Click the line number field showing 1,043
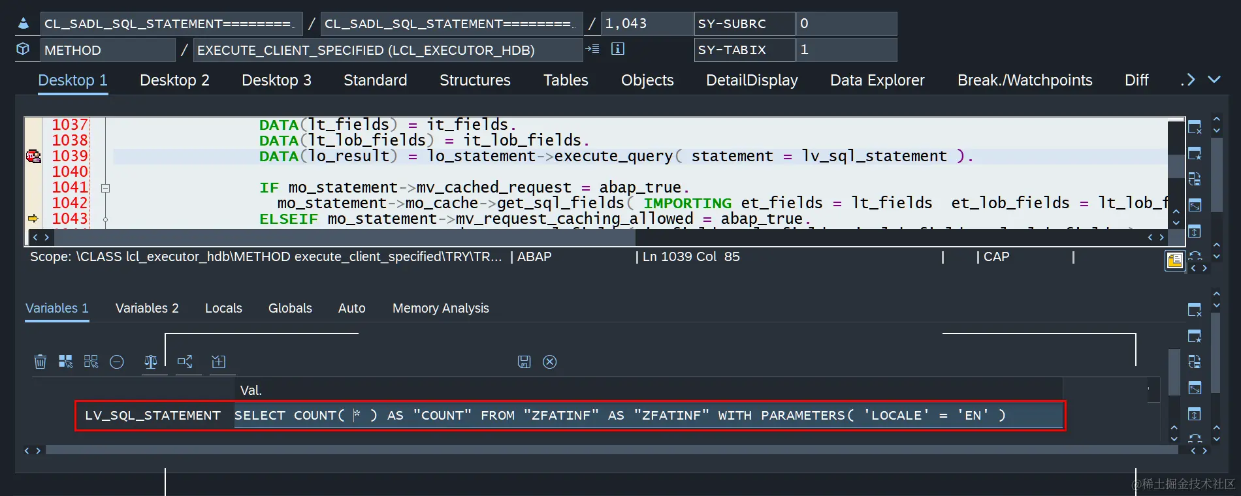This screenshot has width=1241, height=496. [647, 23]
